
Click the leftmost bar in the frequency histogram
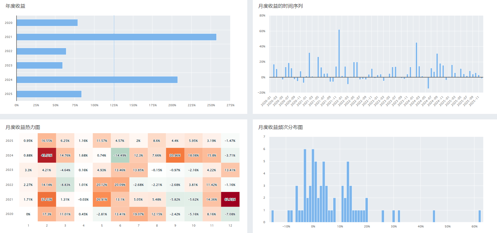(x=273, y=216)
